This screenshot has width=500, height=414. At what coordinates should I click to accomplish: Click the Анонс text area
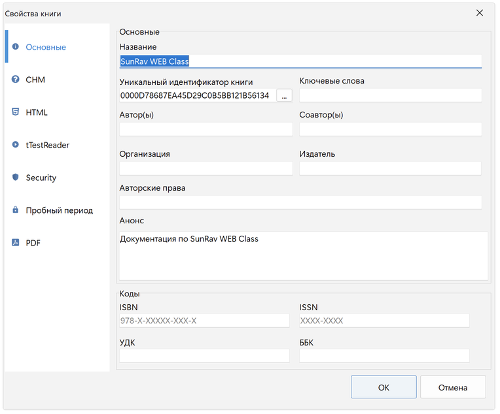click(304, 256)
